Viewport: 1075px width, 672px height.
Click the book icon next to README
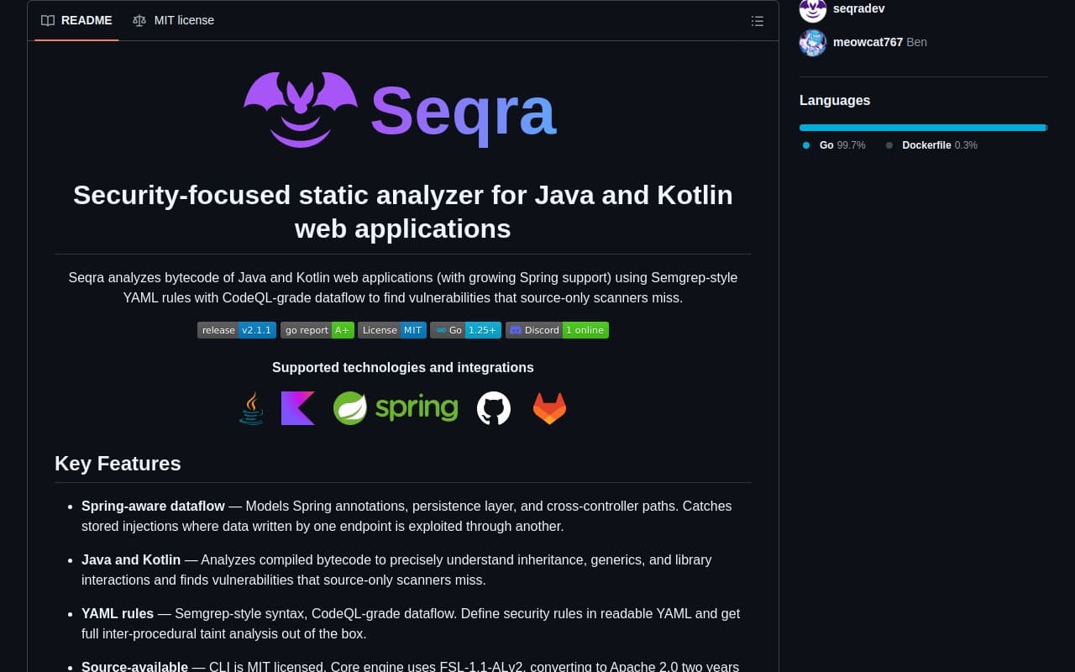tap(48, 20)
